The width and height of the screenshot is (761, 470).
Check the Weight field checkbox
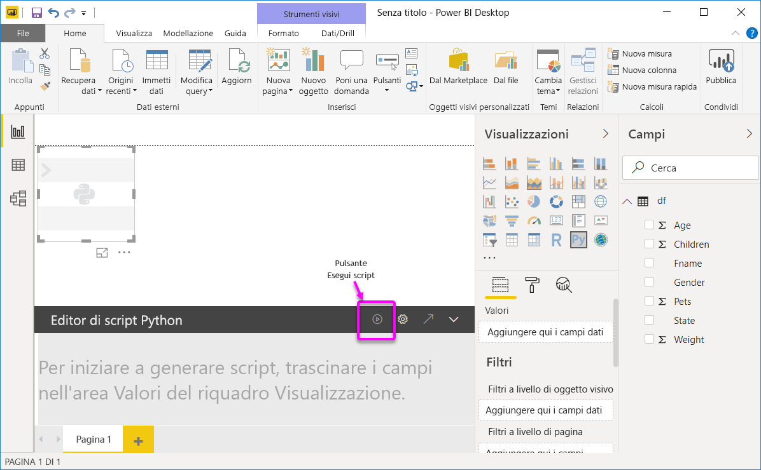[650, 339]
